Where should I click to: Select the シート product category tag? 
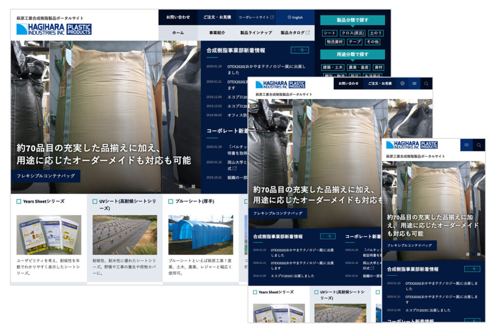point(329,33)
